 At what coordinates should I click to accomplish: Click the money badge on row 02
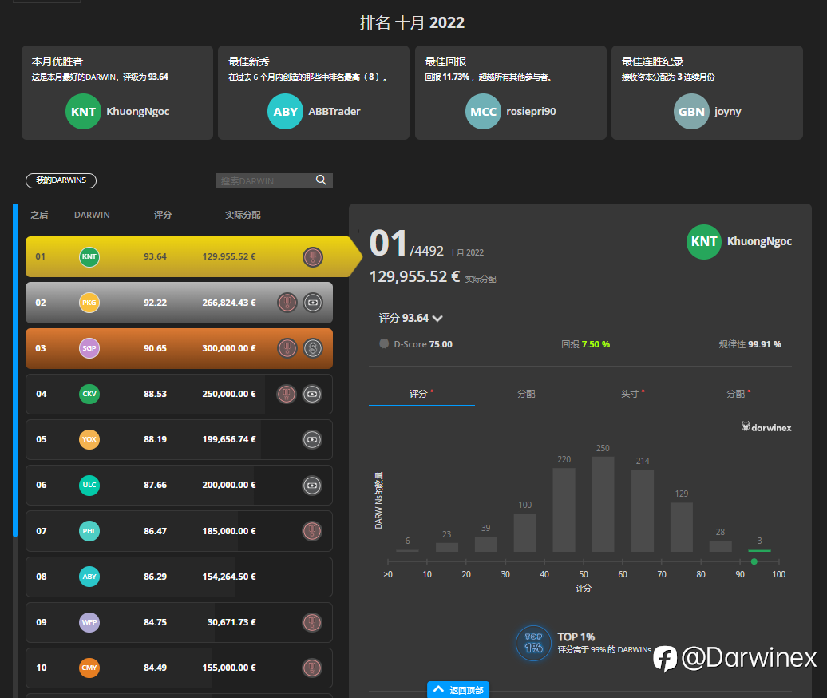(x=313, y=303)
